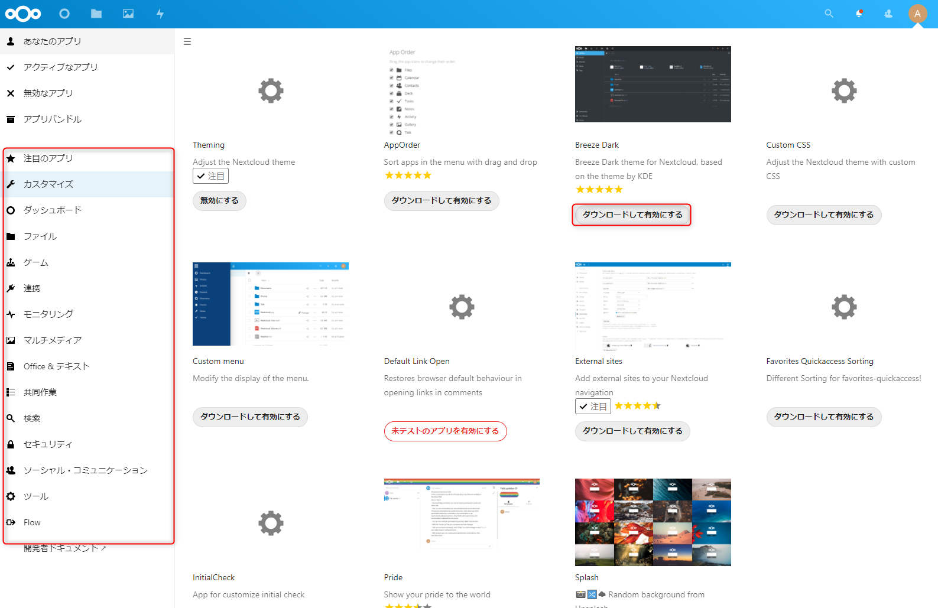This screenshot has height=608, width=938.
Task: Click the star rating under AppOrder
Action: tap(408, 175)
